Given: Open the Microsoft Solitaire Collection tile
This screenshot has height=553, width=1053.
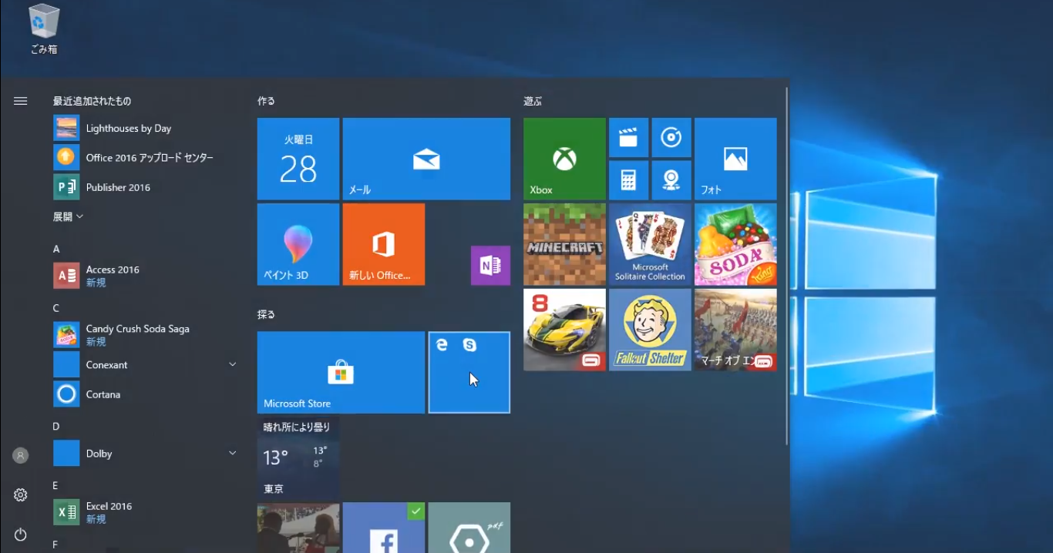Looking at the screenshot, I should [x=650, y=244].
